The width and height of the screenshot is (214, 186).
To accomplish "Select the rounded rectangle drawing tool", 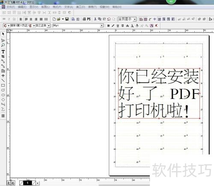I will (x=3, y=90).
